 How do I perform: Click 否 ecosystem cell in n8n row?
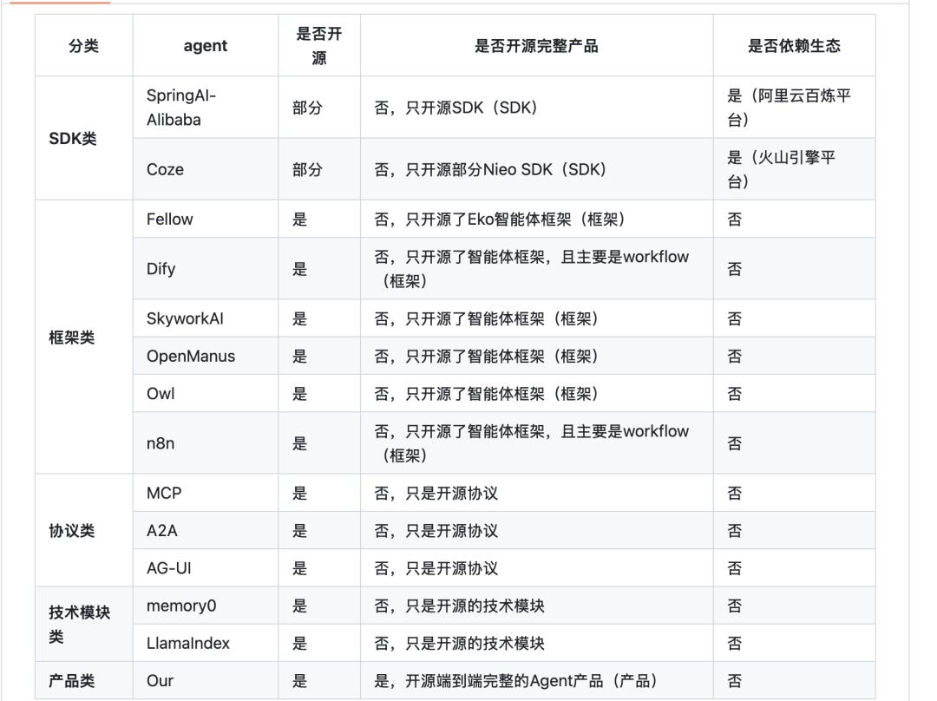(794, 442)
